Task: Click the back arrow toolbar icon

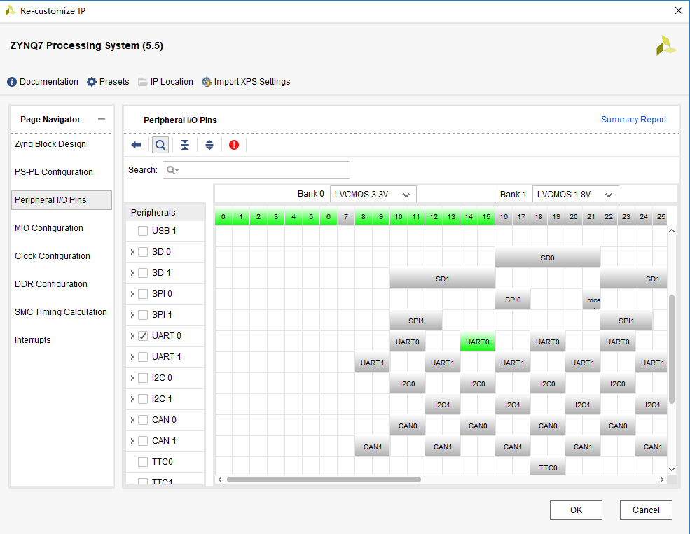Action: click(x=136, y=145)
